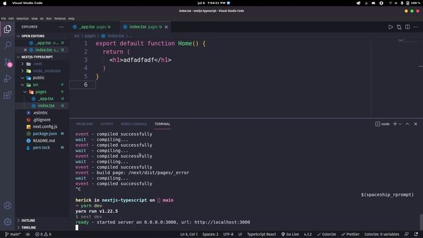Viewport: 423px width, 238px height.
Task: Open the Run and Debug view
Action: point(7,79)
